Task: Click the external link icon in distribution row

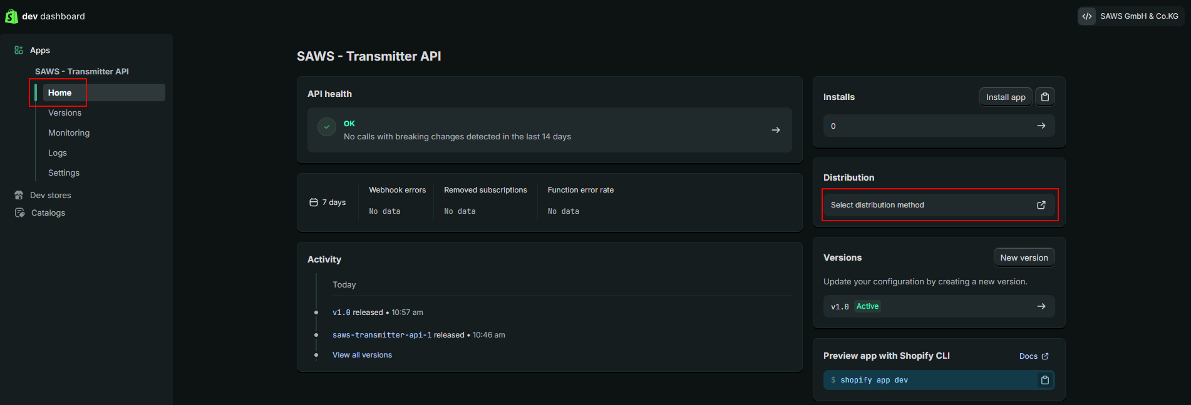Action: click(1041, 205)
